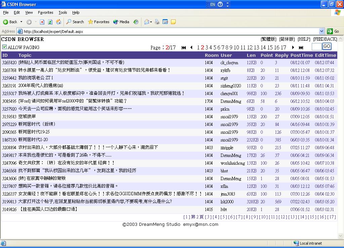Open the topic 空城彼岸
This screenshot has width=344, height=248.
27,117
